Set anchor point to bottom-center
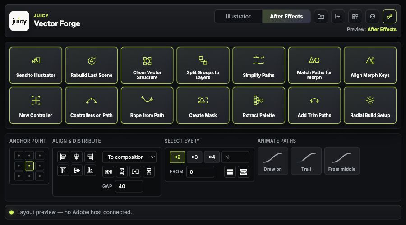Image resolution: width=406 pixels, height=225 pixels. (x=29, y=176)
